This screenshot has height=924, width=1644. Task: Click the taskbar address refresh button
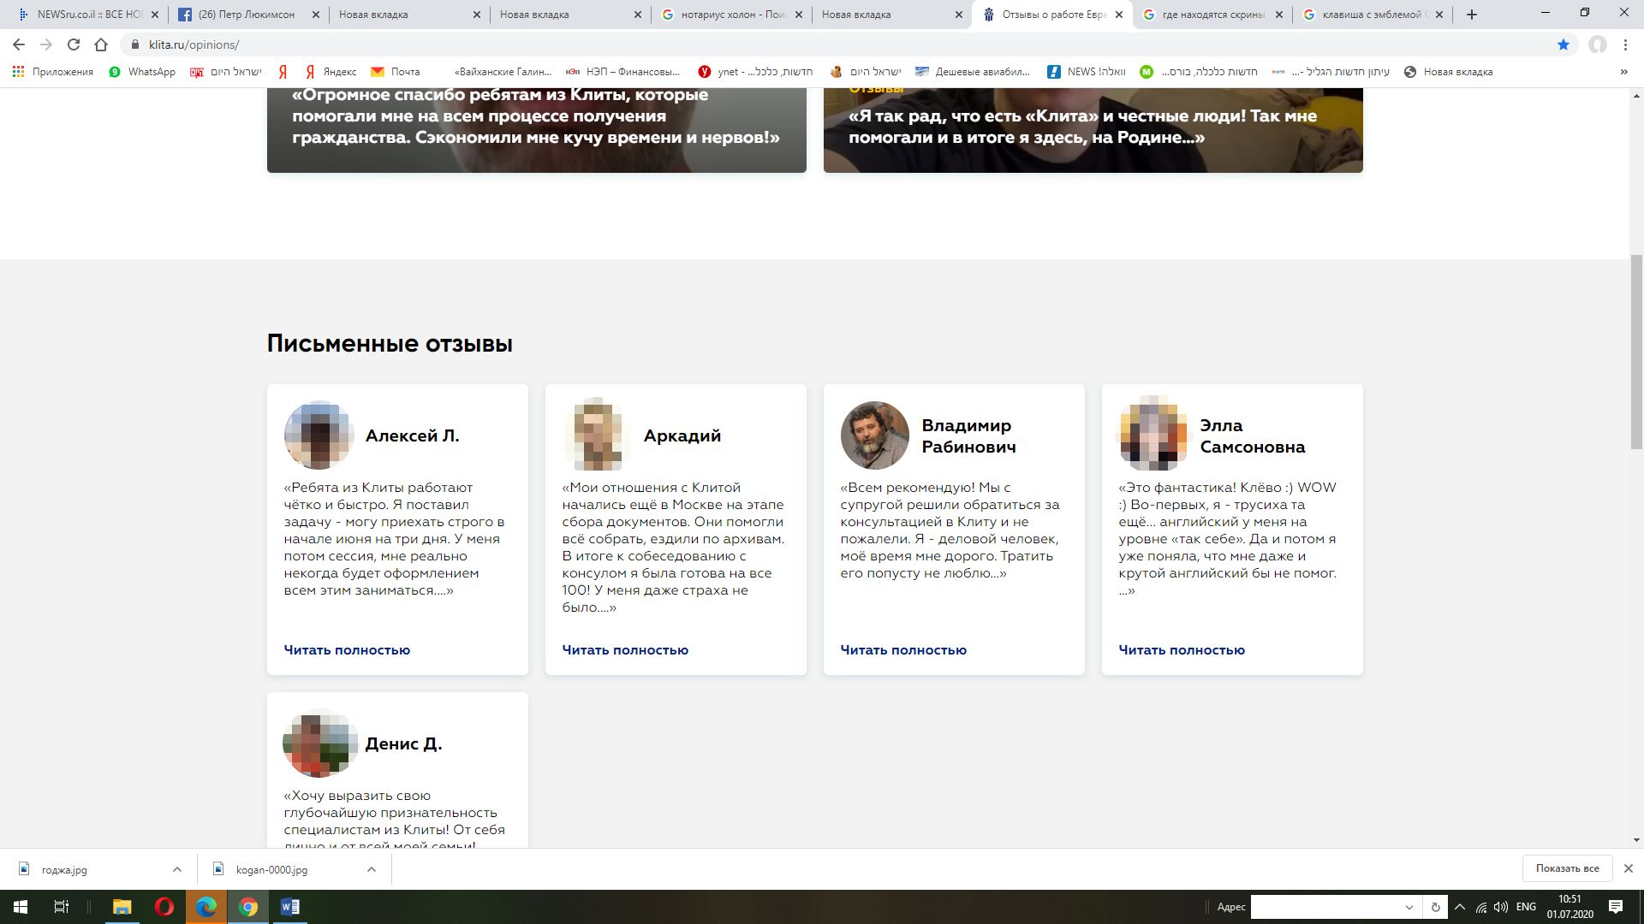pos(1436,907)
